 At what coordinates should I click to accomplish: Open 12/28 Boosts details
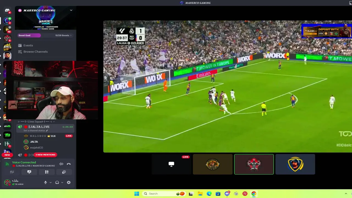pyautogui.click(x=63, y=35)
